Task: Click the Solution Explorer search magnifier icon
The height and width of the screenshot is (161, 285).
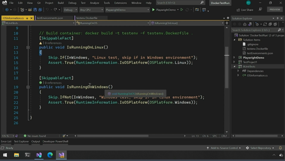Action: click(x=279, y=30)
